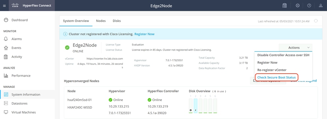Click the Alarms bell icon

[6, 39]
